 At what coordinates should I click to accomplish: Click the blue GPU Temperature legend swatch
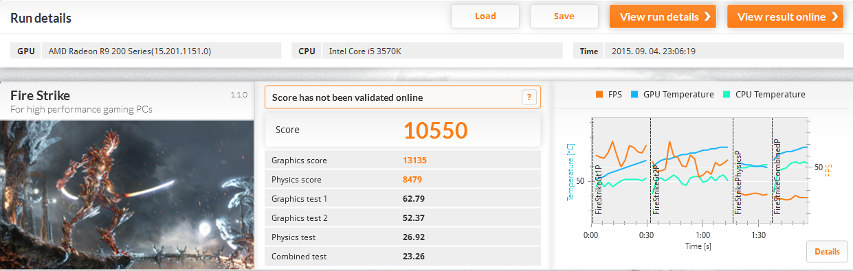point(634,95)
